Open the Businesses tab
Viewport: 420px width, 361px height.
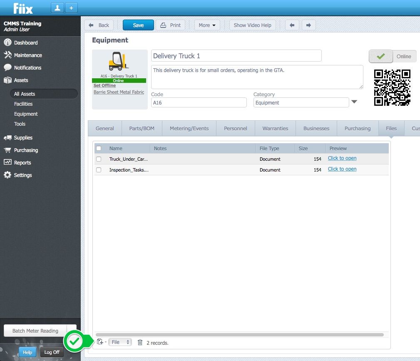[x=316, y=128]
